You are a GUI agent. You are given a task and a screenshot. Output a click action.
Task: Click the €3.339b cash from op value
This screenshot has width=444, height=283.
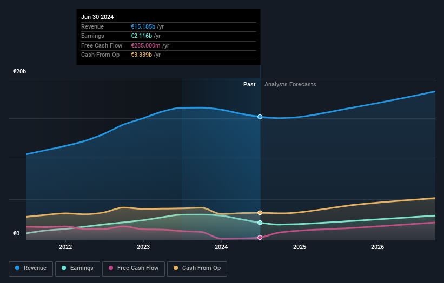[x=141, y=55]
